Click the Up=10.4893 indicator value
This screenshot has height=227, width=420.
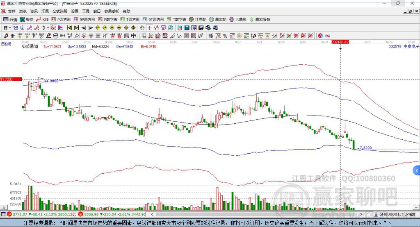(x=77, y=46)
